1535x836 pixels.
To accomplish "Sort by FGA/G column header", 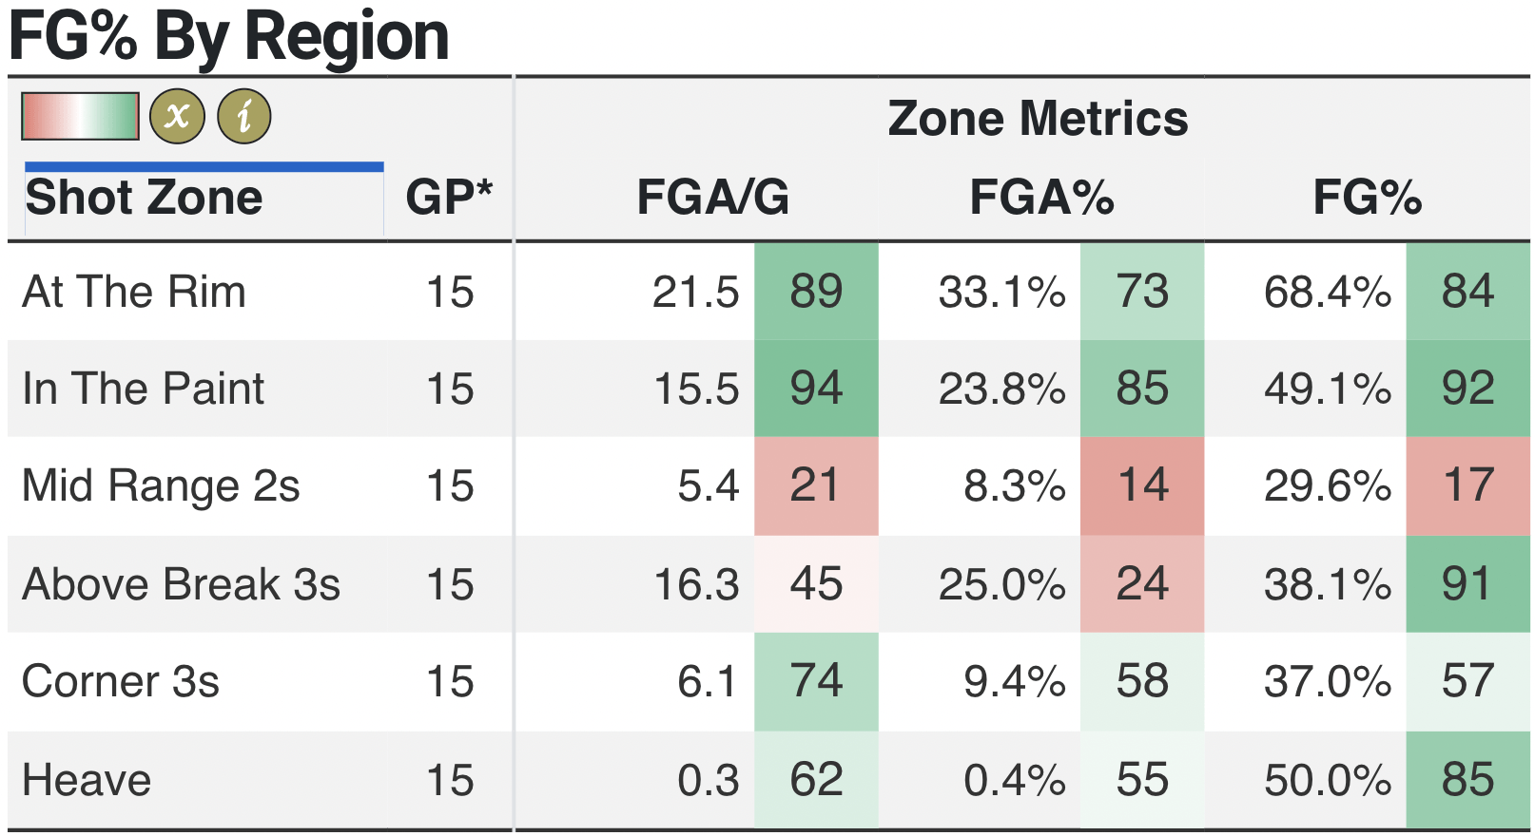I will click(x=713, y=198).
